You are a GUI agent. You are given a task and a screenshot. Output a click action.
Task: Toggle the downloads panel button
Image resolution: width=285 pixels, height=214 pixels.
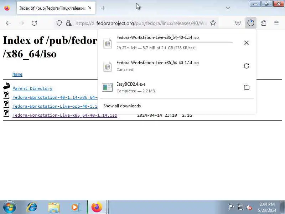tap(251, 23)
